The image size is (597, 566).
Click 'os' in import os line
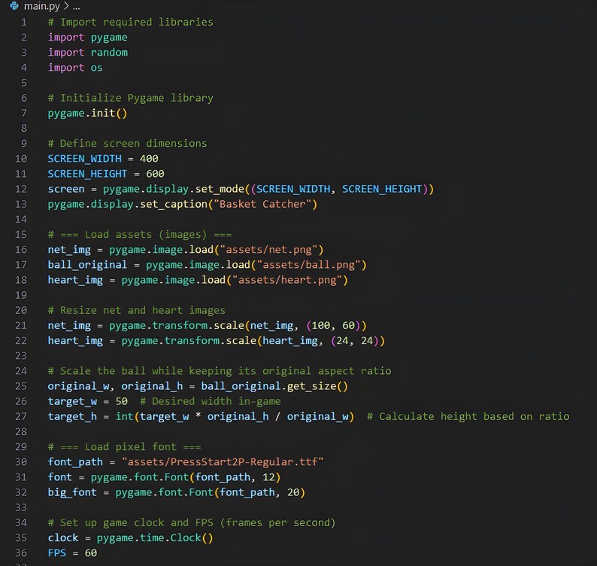tap(96, 68)
